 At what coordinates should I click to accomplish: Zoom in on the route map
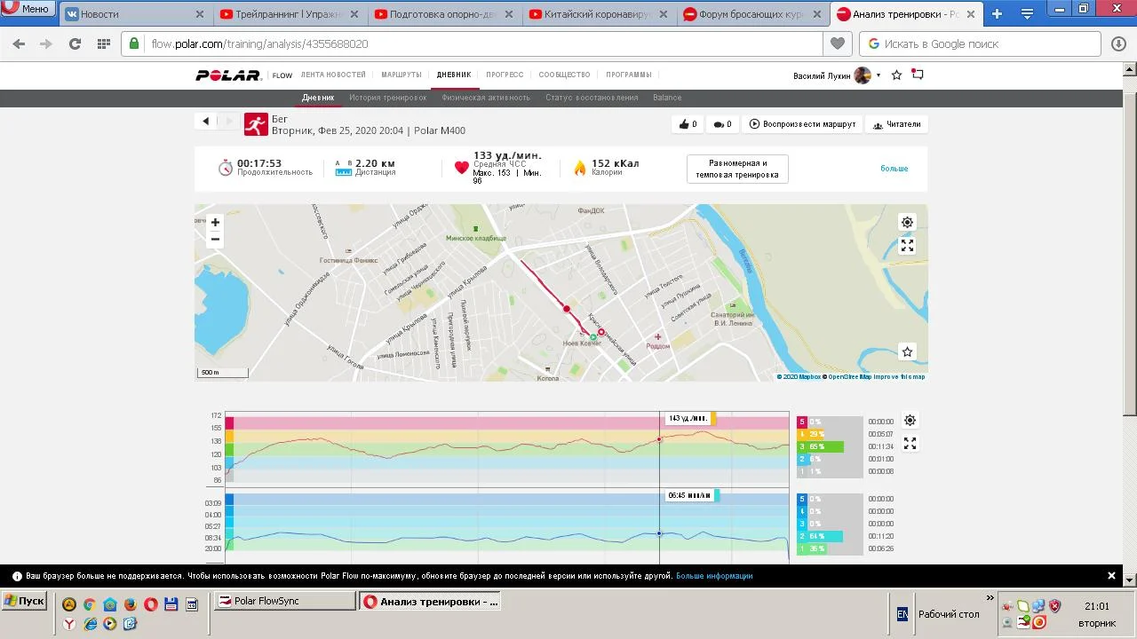point(215,223)
